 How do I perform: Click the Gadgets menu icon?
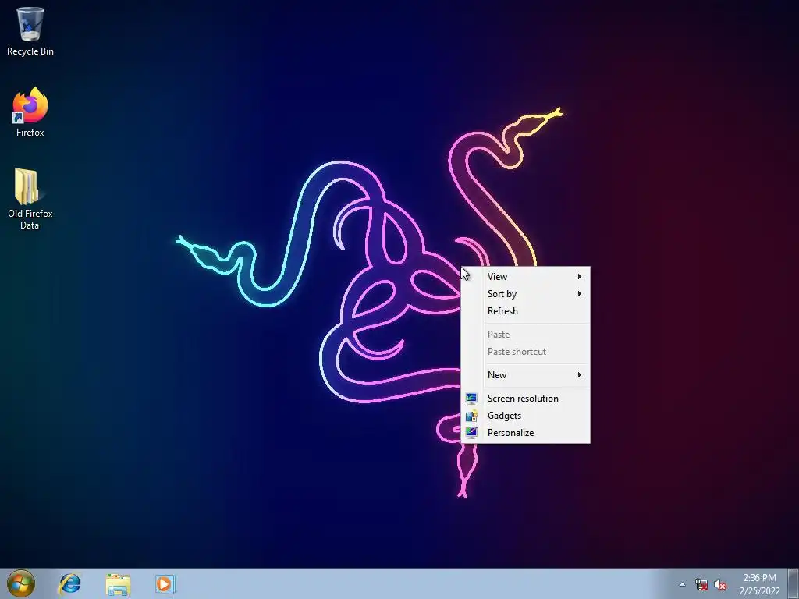tap(471, 416)
